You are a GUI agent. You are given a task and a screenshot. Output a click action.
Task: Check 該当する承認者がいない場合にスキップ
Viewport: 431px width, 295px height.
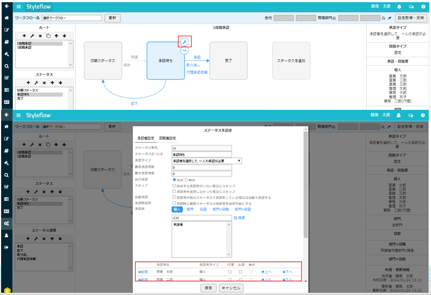(x=174, y=186)
